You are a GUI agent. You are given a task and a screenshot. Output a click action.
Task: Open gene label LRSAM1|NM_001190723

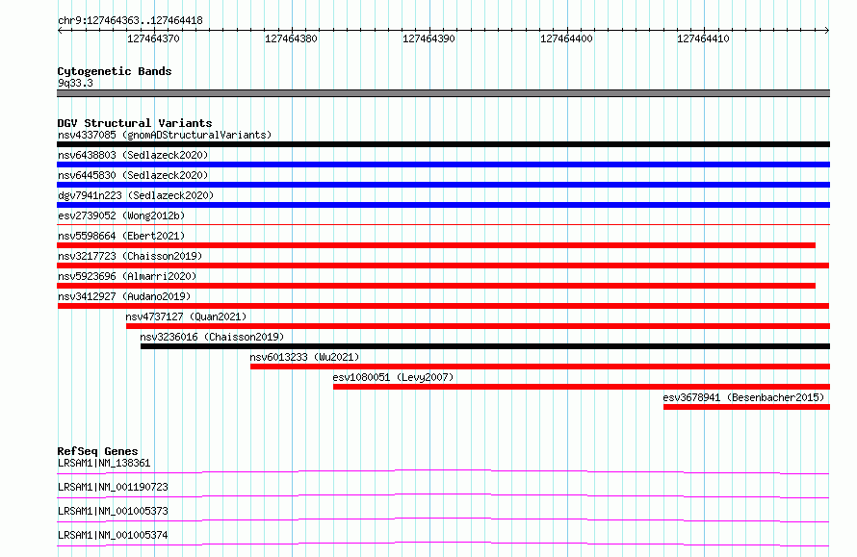click(113, 487)
